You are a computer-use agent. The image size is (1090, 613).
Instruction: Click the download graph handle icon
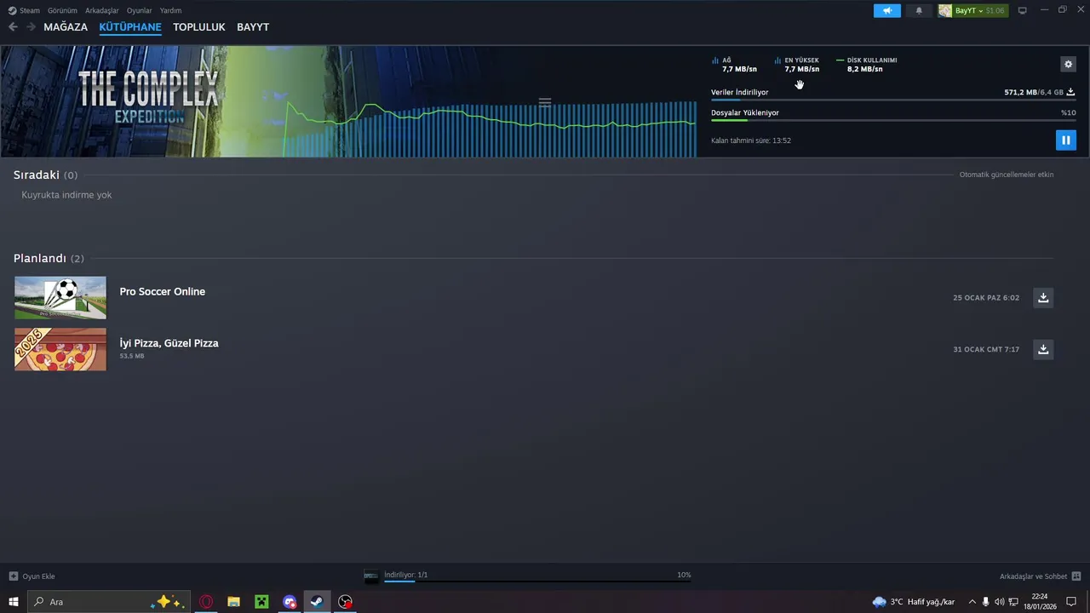coord(545,102)
